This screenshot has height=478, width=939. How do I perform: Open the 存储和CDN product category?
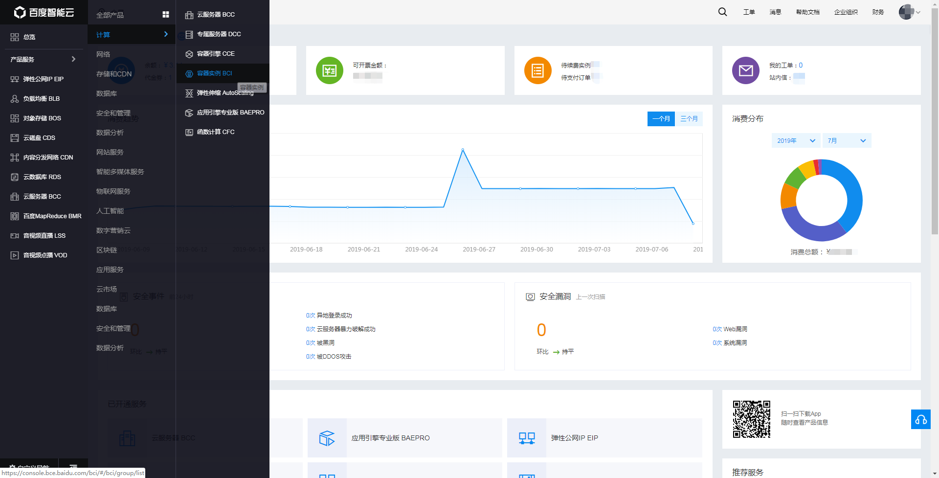point(114,74)
